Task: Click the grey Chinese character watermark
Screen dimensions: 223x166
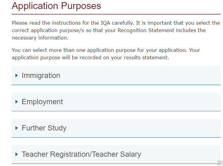Action: (220, 163)
